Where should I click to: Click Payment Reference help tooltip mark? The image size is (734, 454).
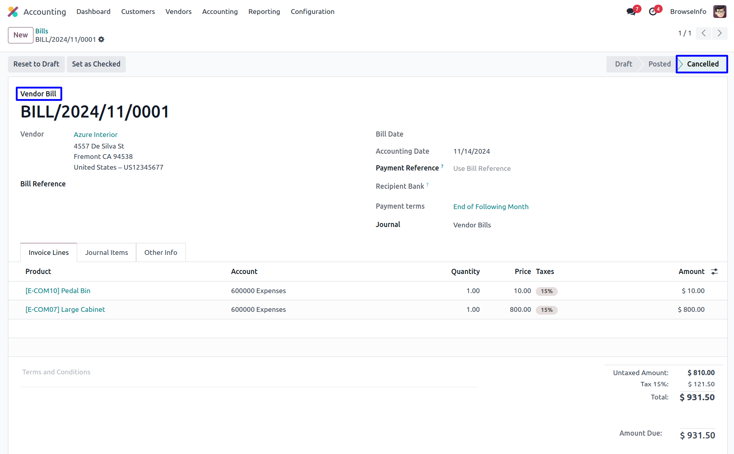click(x=442, y=166)
